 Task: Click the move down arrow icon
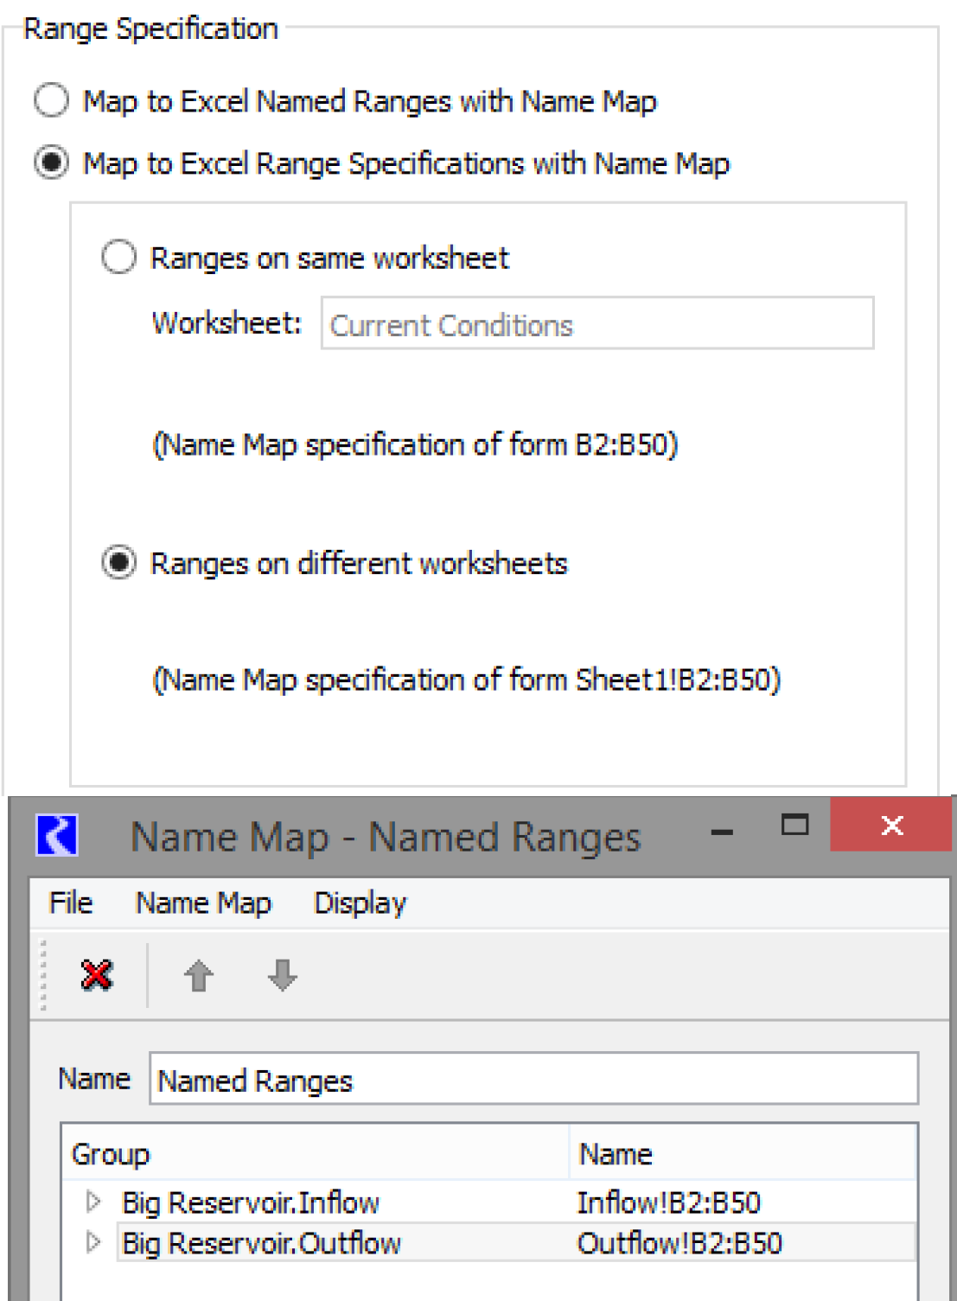(282, 975)
